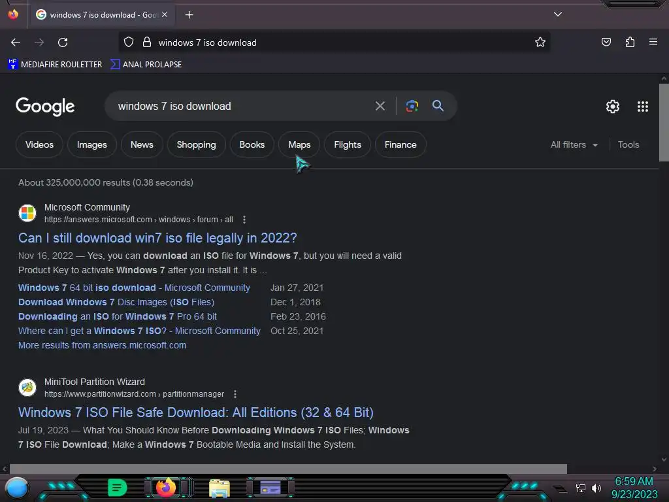Click the forward navigation arrow
This screenshot has height=502, width=669.
(x=39, y=42)
